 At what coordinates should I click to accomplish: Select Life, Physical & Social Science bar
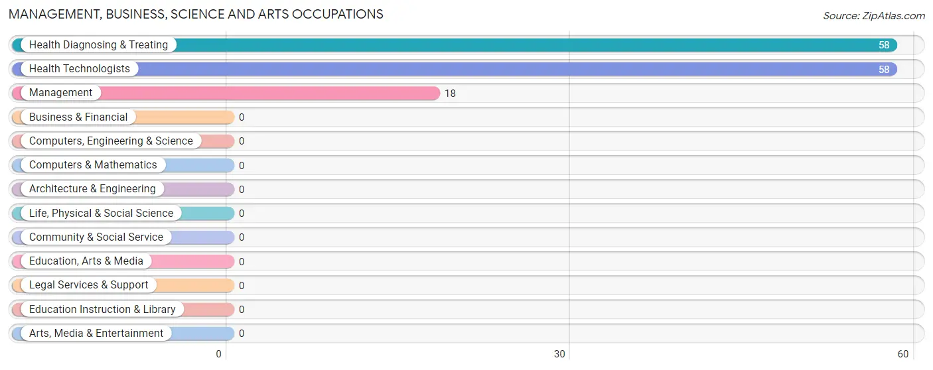pyautogui.click(x=123, y=214)
